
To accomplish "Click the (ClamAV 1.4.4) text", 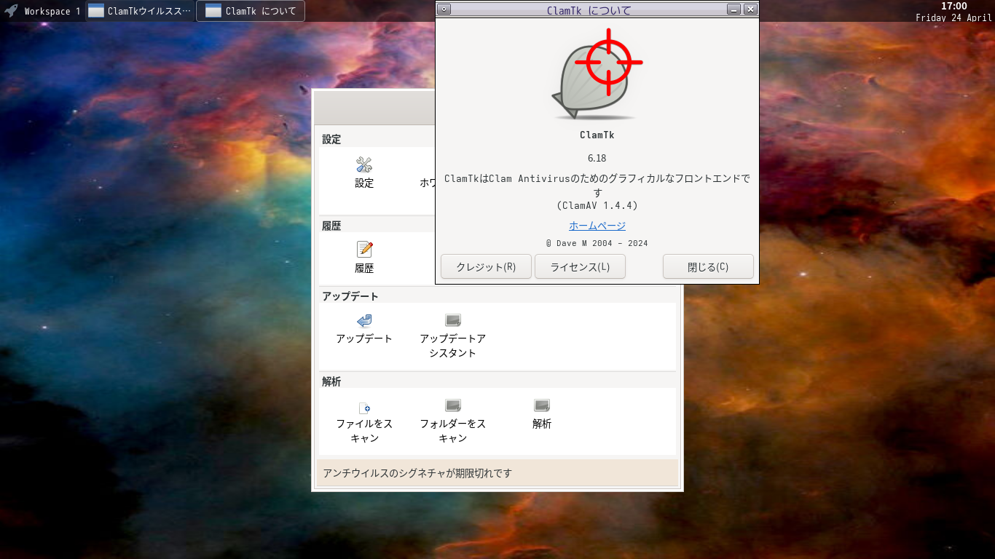I will click(x=597, y=205).
